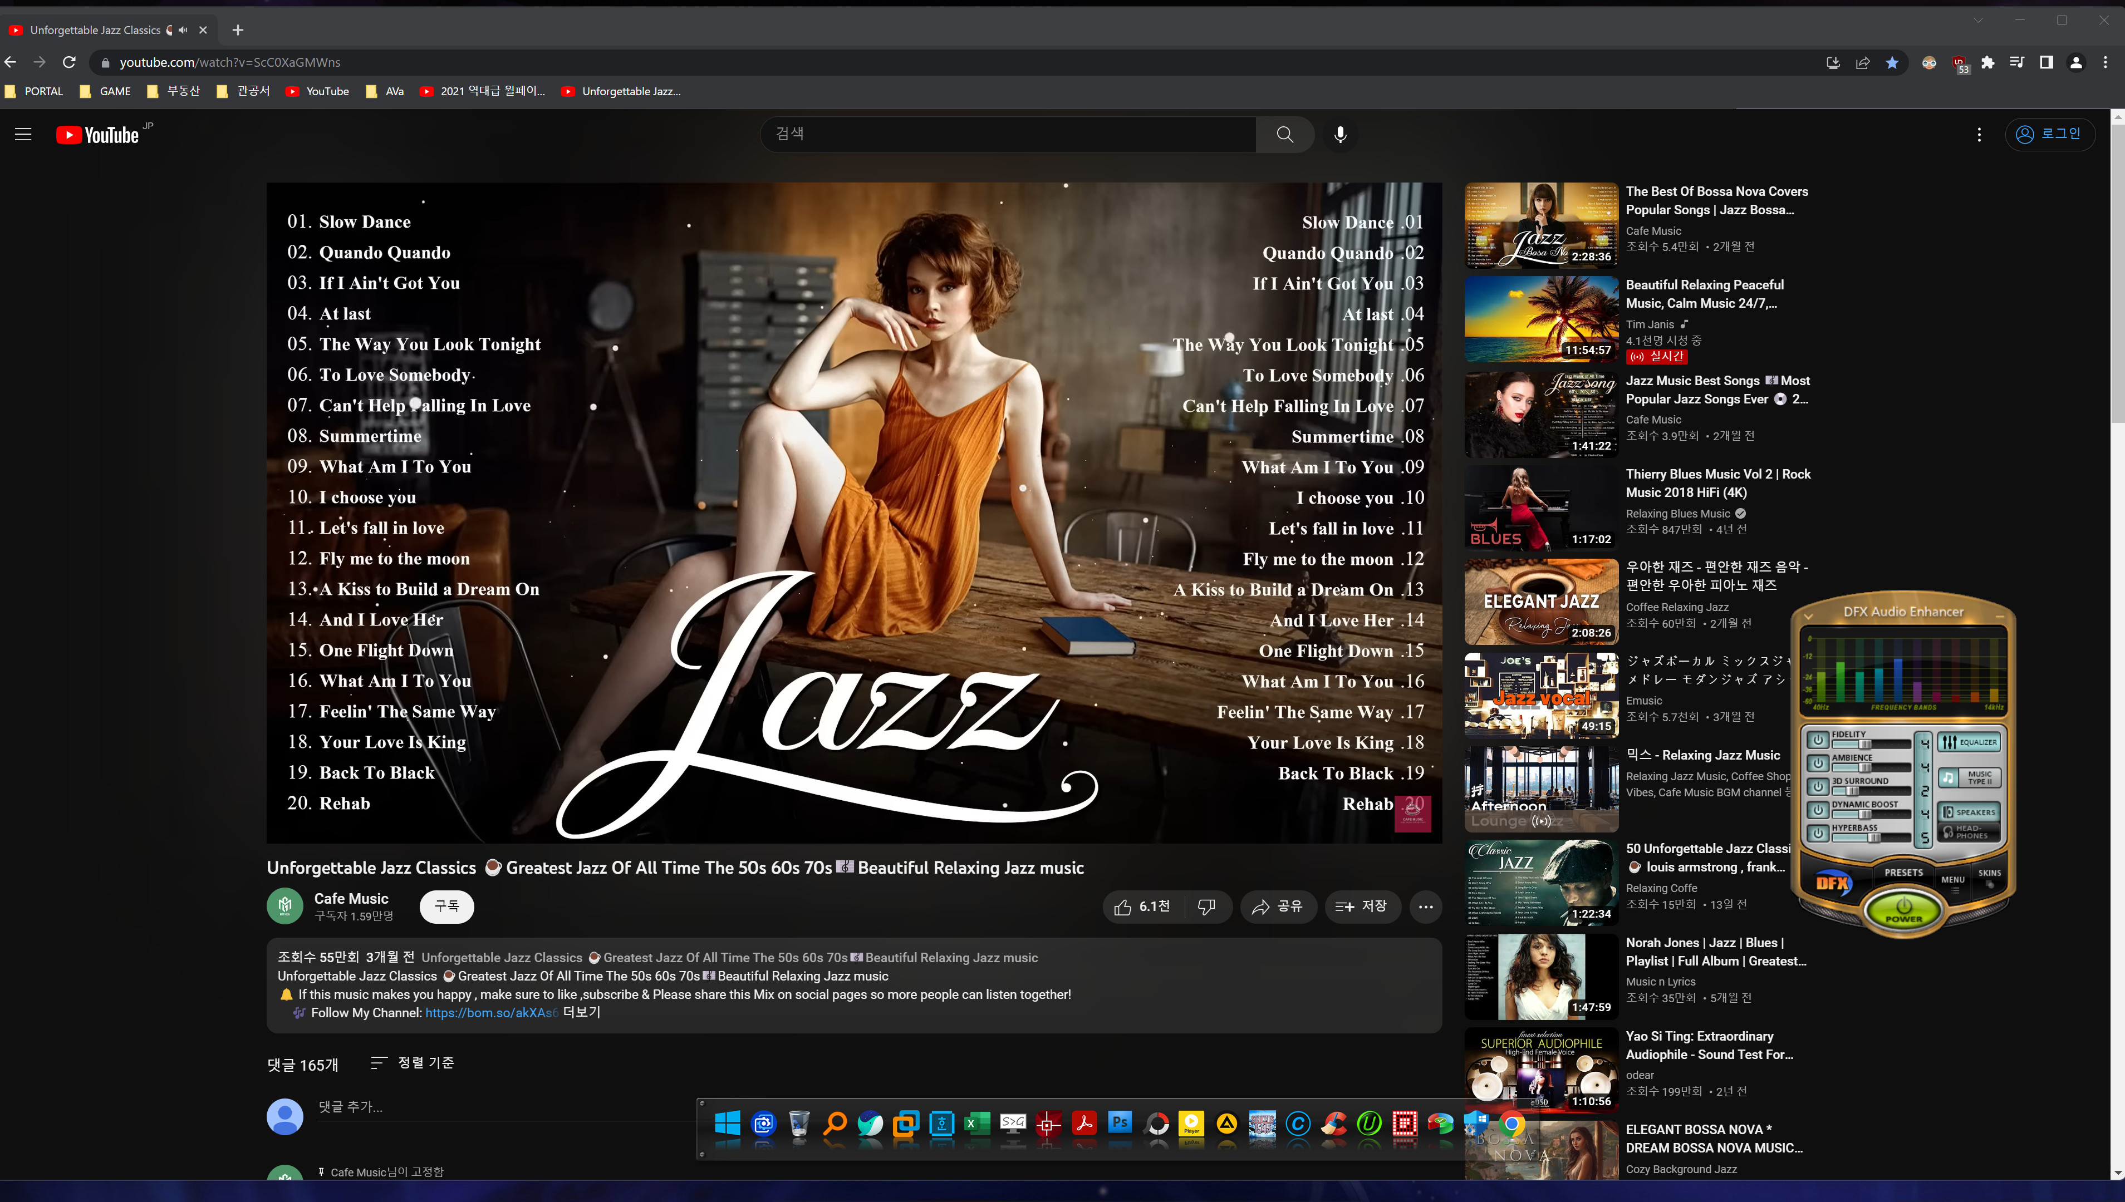Switch DFX output to Speakers
Viewport: 2125px width, 1202px height.
[x=1969, y=812]
